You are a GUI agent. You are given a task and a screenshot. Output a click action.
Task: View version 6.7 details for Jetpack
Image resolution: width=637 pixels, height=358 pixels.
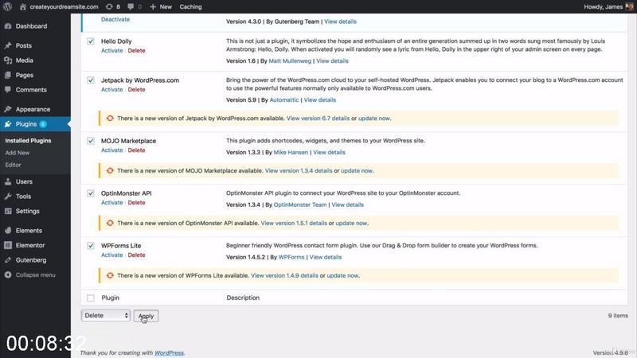pyautogui.click(x=318, y=119)
